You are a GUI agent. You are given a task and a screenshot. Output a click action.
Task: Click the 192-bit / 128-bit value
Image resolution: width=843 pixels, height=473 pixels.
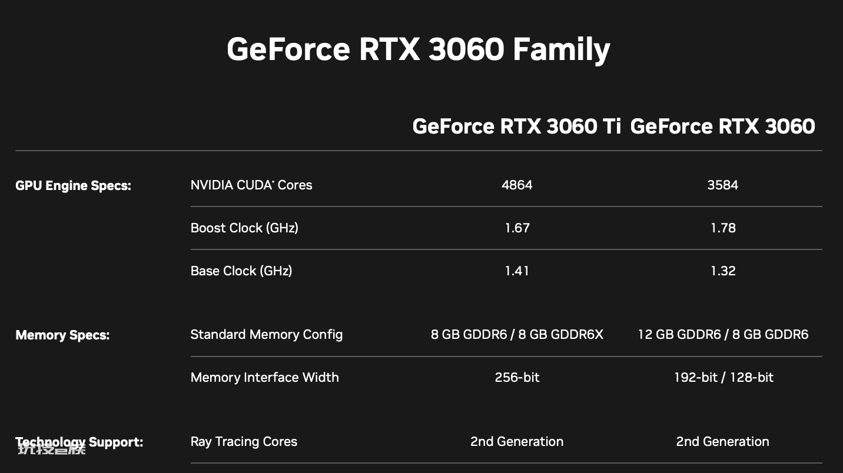coord(723,377)
